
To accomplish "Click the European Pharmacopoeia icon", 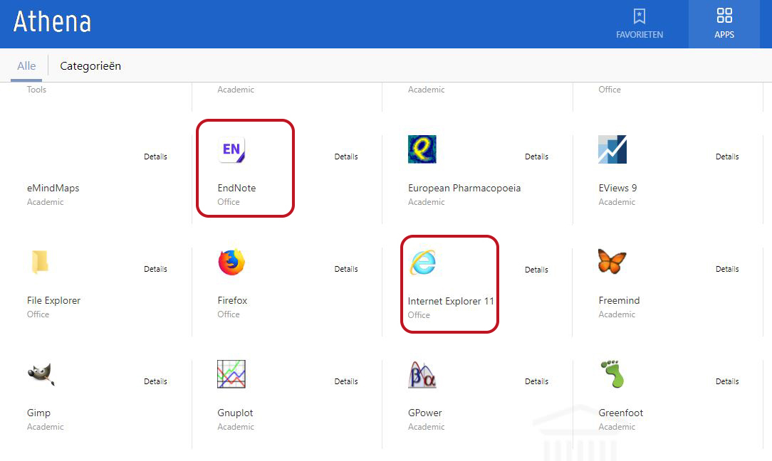I will (x=422, y=149).
